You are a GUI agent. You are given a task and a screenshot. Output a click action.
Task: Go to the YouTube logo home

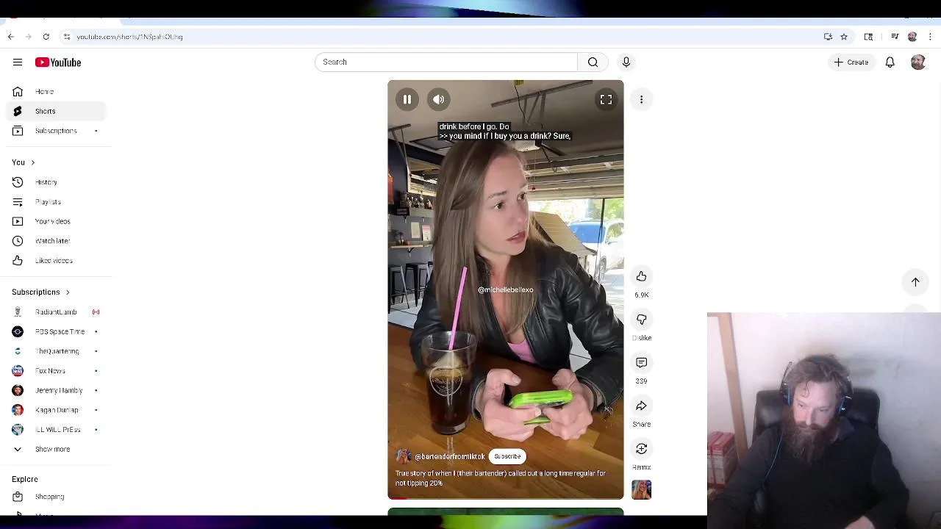[57, 62]
